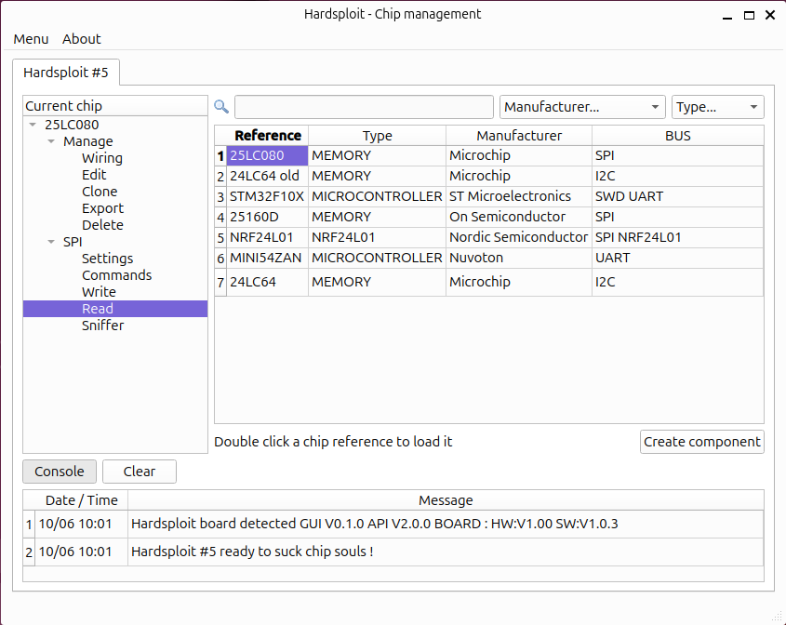786x625 pixels.
Task: Click the chip search input field
Action: (364, 107)
